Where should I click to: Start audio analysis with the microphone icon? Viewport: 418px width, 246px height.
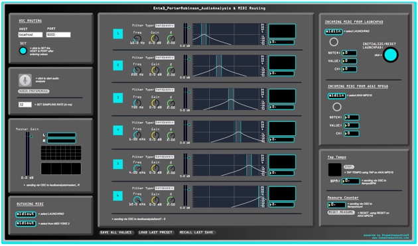pos(25,80)
